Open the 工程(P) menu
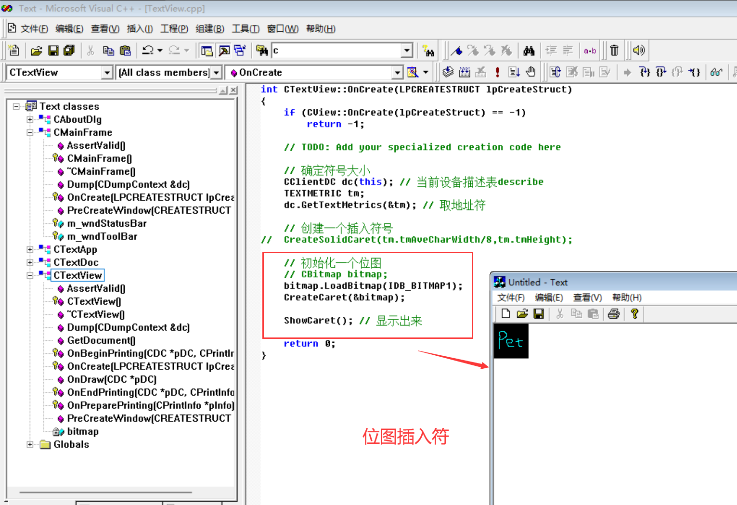The width and height of the screenshot is (737, 505). click(x=174, y=29)
